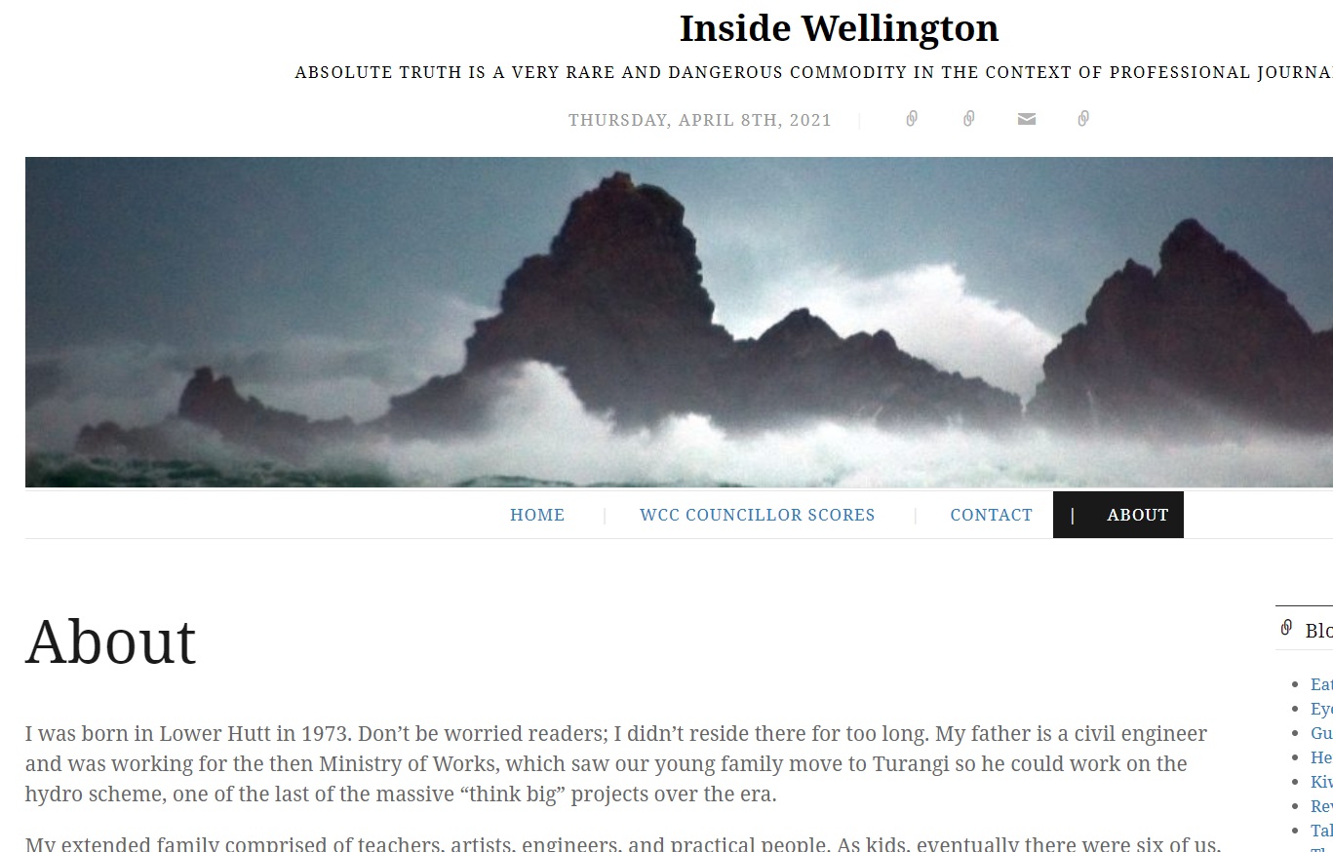Select CONTACT in the navigation bar
The width and height of the screenshot is (1333, 852).
pos(992,515)
